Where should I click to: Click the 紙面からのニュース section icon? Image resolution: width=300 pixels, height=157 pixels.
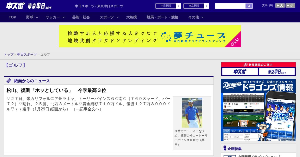(9, 81)
